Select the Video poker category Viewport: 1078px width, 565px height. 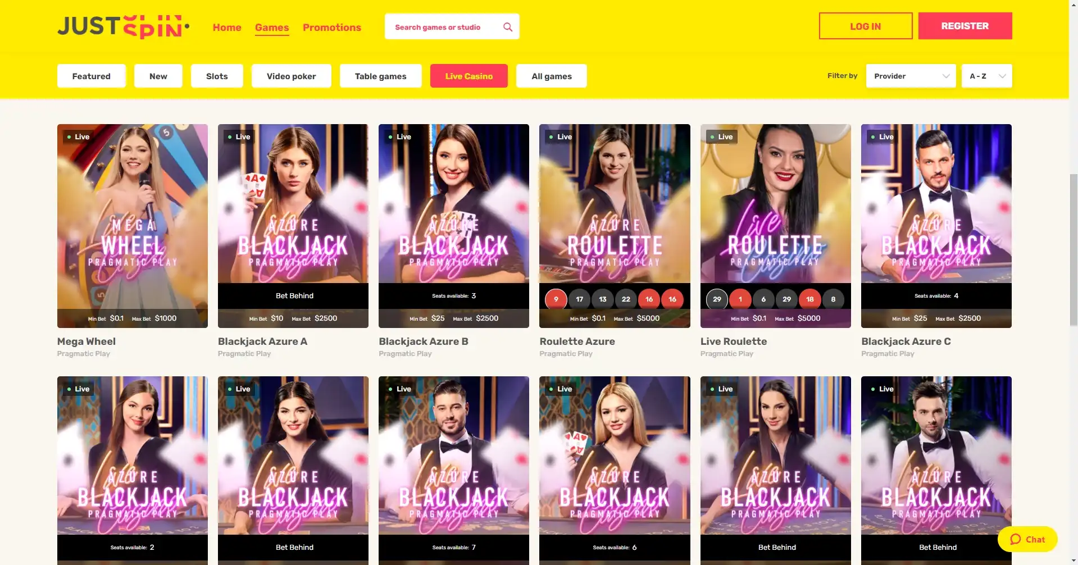coord(291,76)
